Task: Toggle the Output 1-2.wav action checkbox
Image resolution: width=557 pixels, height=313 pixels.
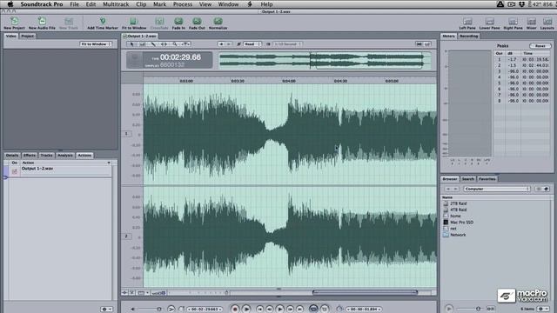Action: (15, 171)
